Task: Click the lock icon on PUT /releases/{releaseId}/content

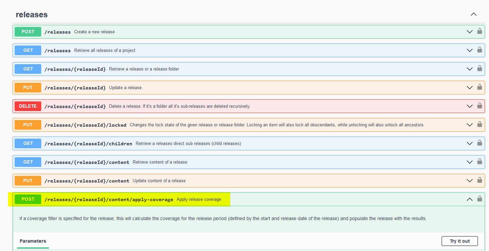Action: [x=480, y=181]
